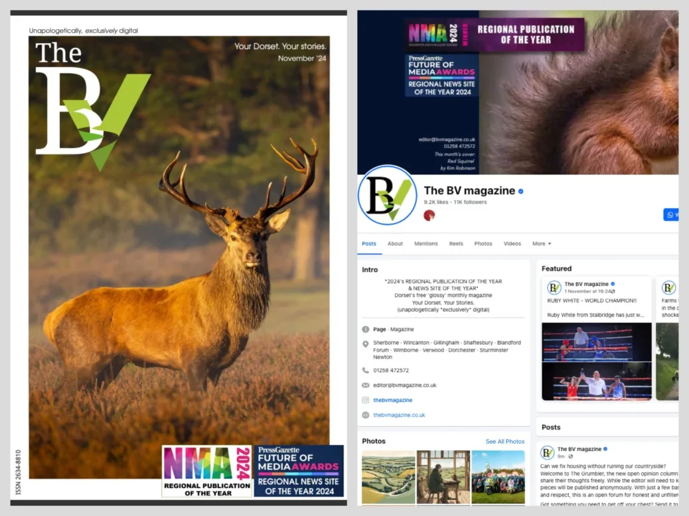Open the group crowd photo thumbnail

(x=498, y=477)
